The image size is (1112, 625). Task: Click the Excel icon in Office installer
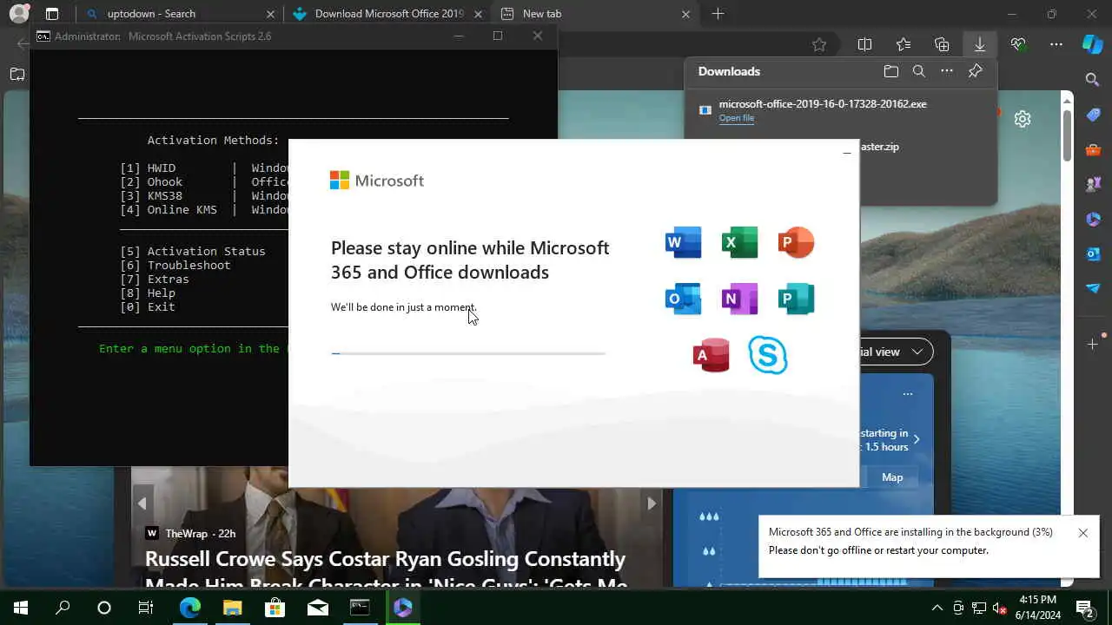pos(739,242)
